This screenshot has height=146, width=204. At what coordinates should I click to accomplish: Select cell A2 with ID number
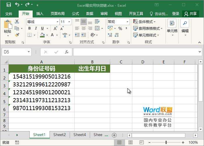42,77
